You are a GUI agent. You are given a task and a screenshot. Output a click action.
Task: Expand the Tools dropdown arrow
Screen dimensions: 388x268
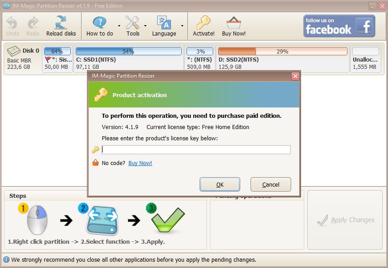click(145, 26)
